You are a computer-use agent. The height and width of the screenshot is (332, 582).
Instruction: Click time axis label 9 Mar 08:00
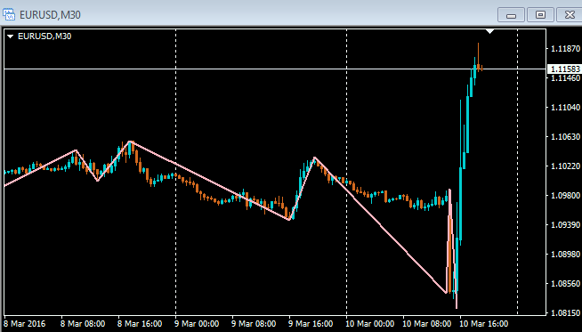pyautogui.click(x=254, y=324)
